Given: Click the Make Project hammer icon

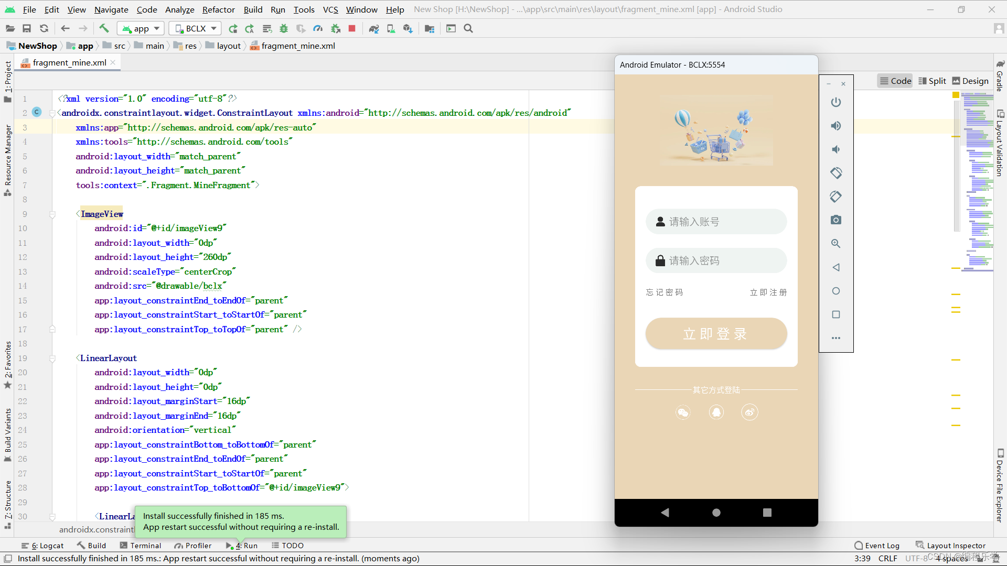Looking at the screenshot, I should tap(104, 29).
